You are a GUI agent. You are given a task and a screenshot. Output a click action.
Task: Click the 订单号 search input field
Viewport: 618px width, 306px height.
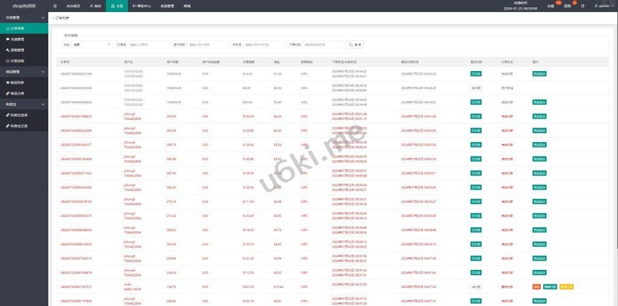[148, 45]
